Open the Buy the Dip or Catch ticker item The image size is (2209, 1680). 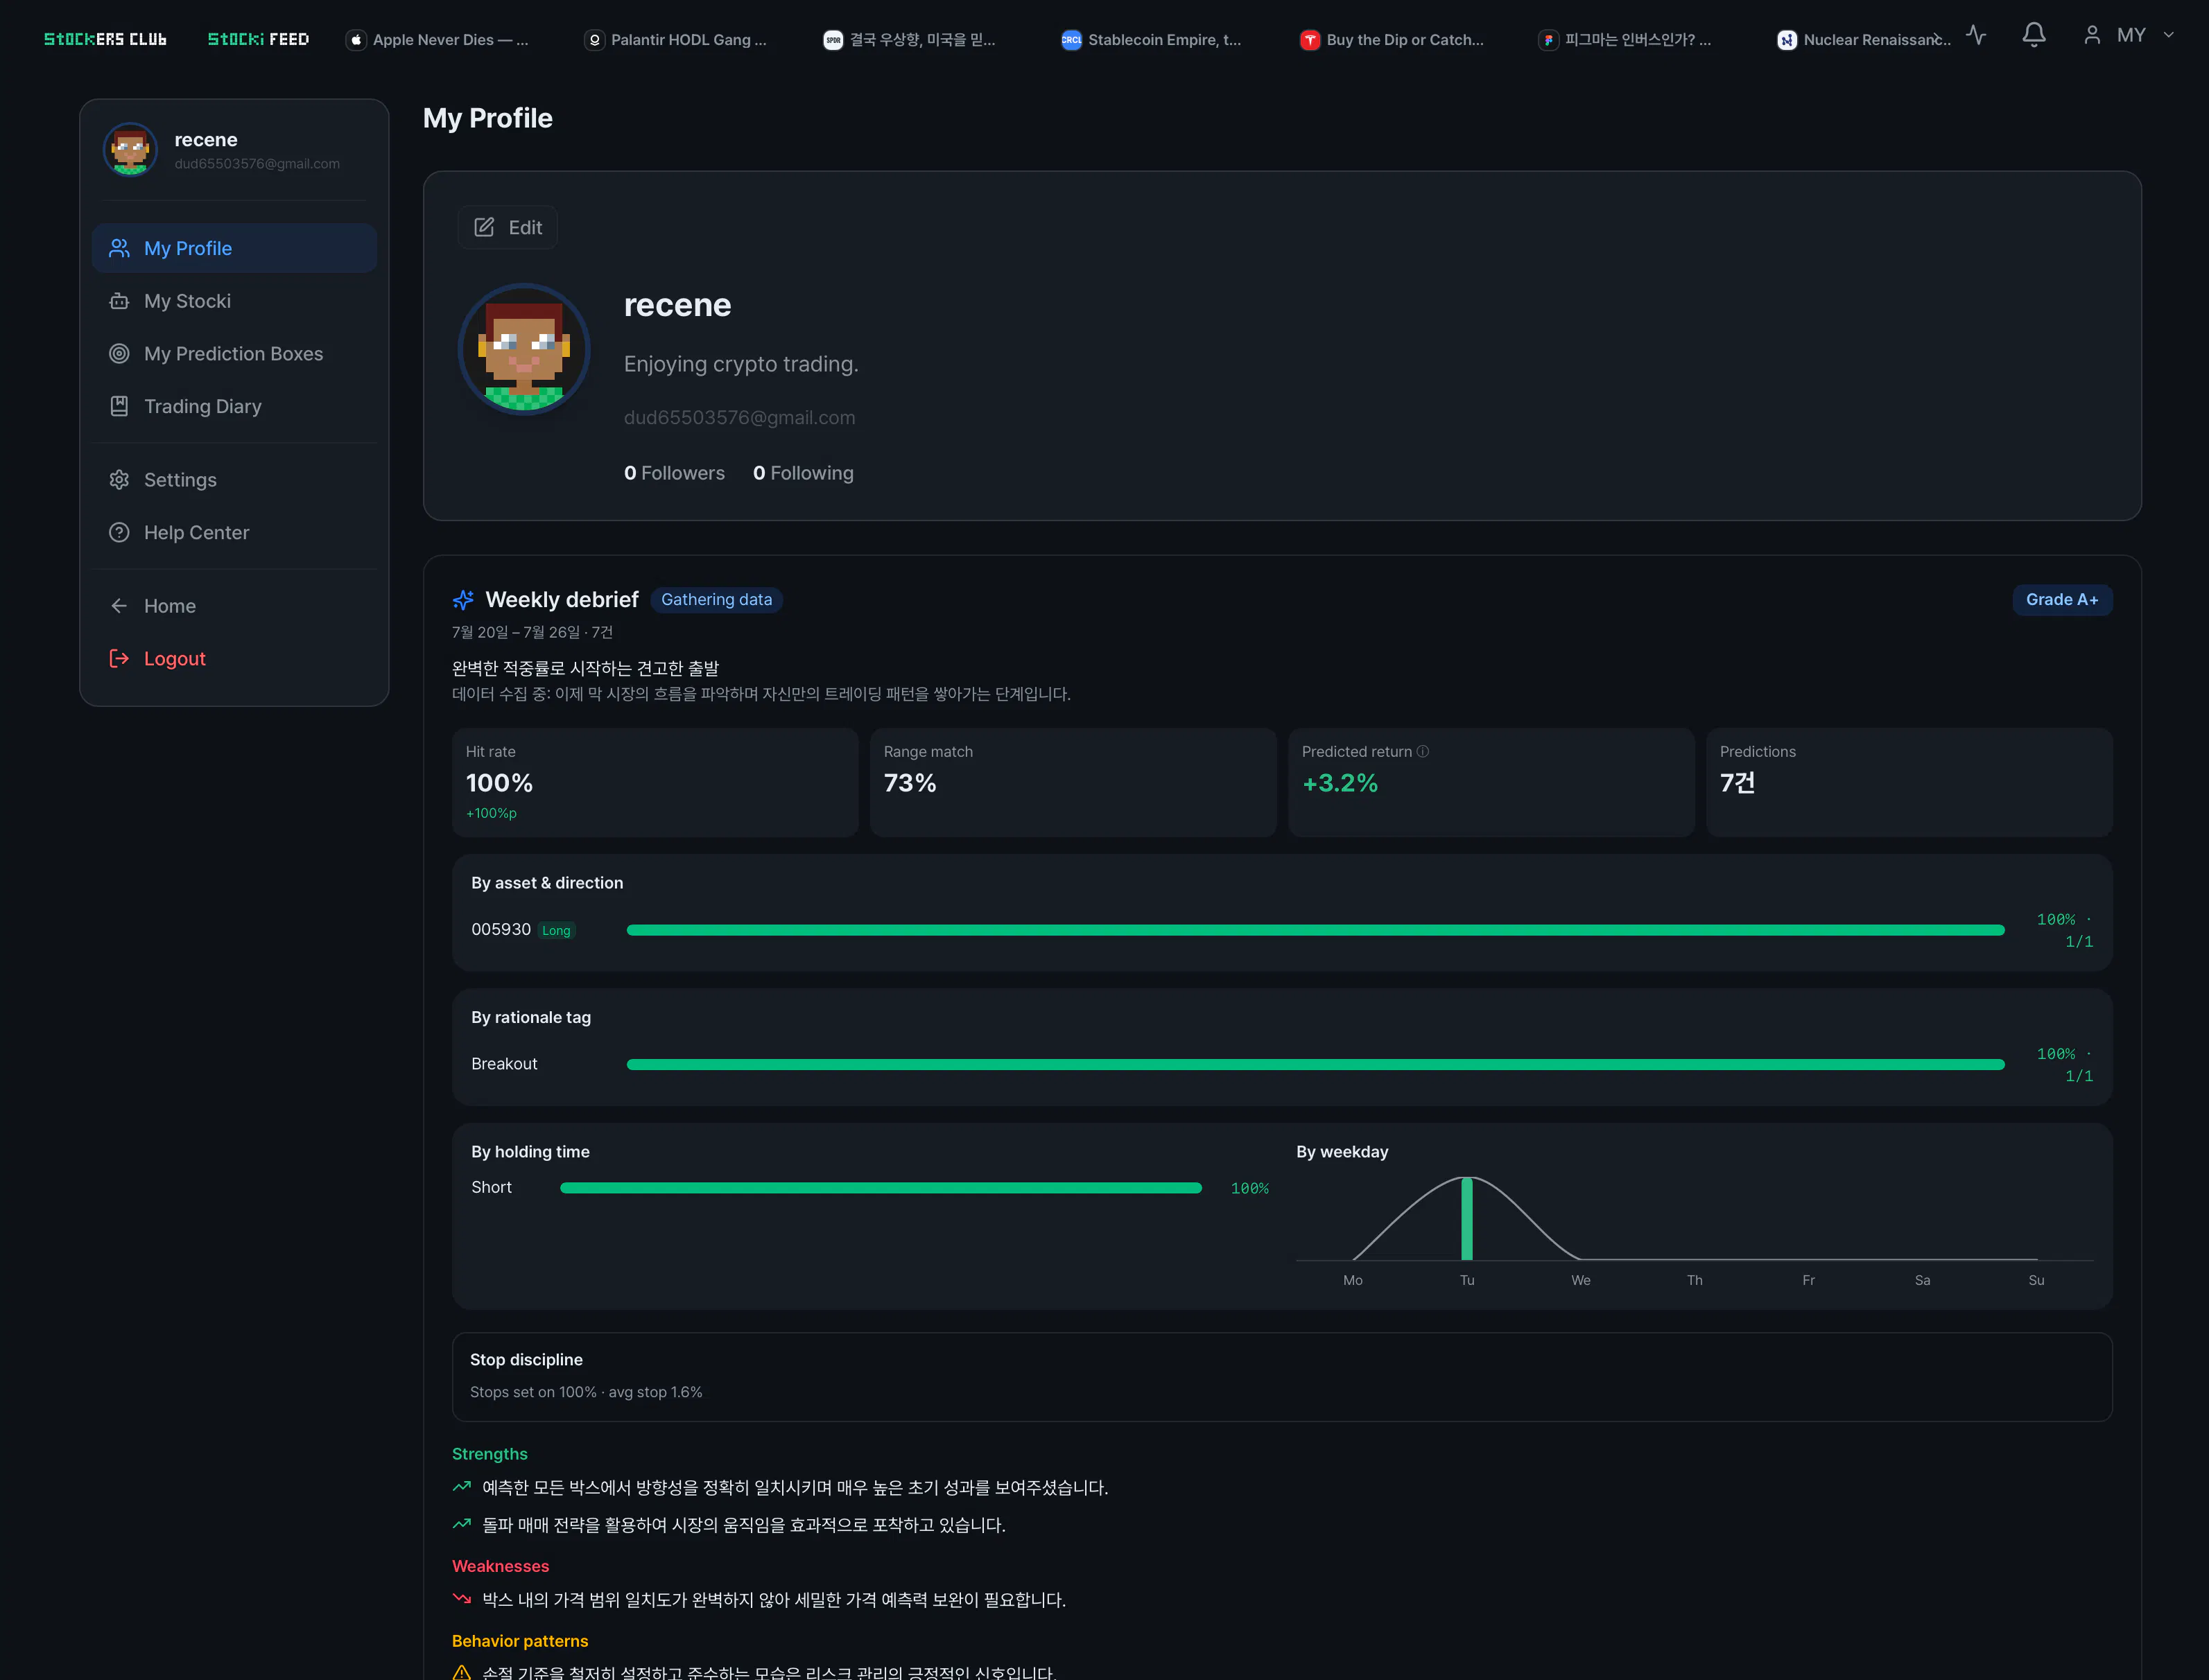point(1393,40)
